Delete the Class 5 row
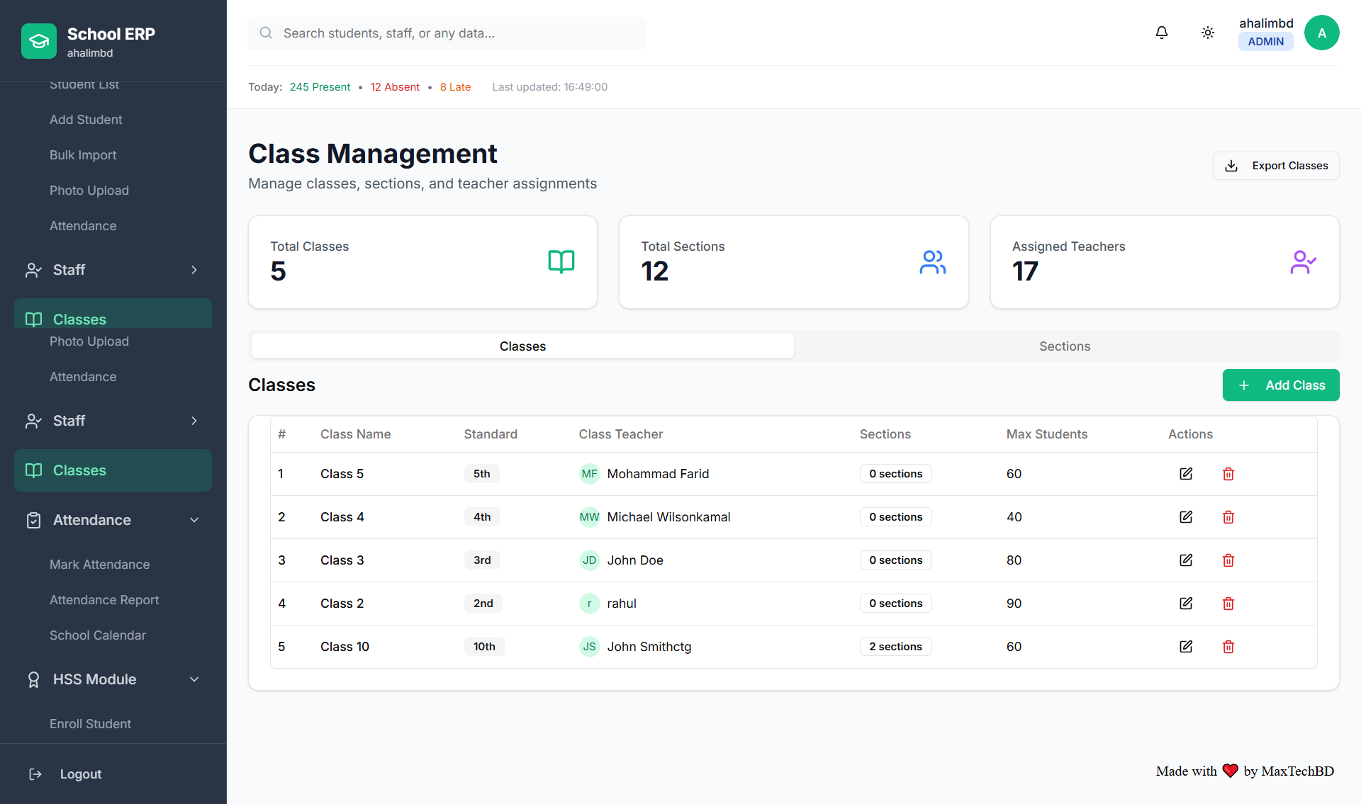1361x804 pixels. click(x=1228, y=474)
